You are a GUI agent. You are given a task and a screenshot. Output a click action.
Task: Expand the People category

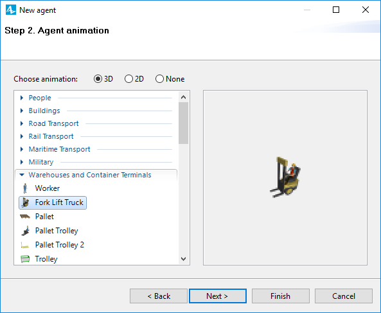(x=22, y=98)
